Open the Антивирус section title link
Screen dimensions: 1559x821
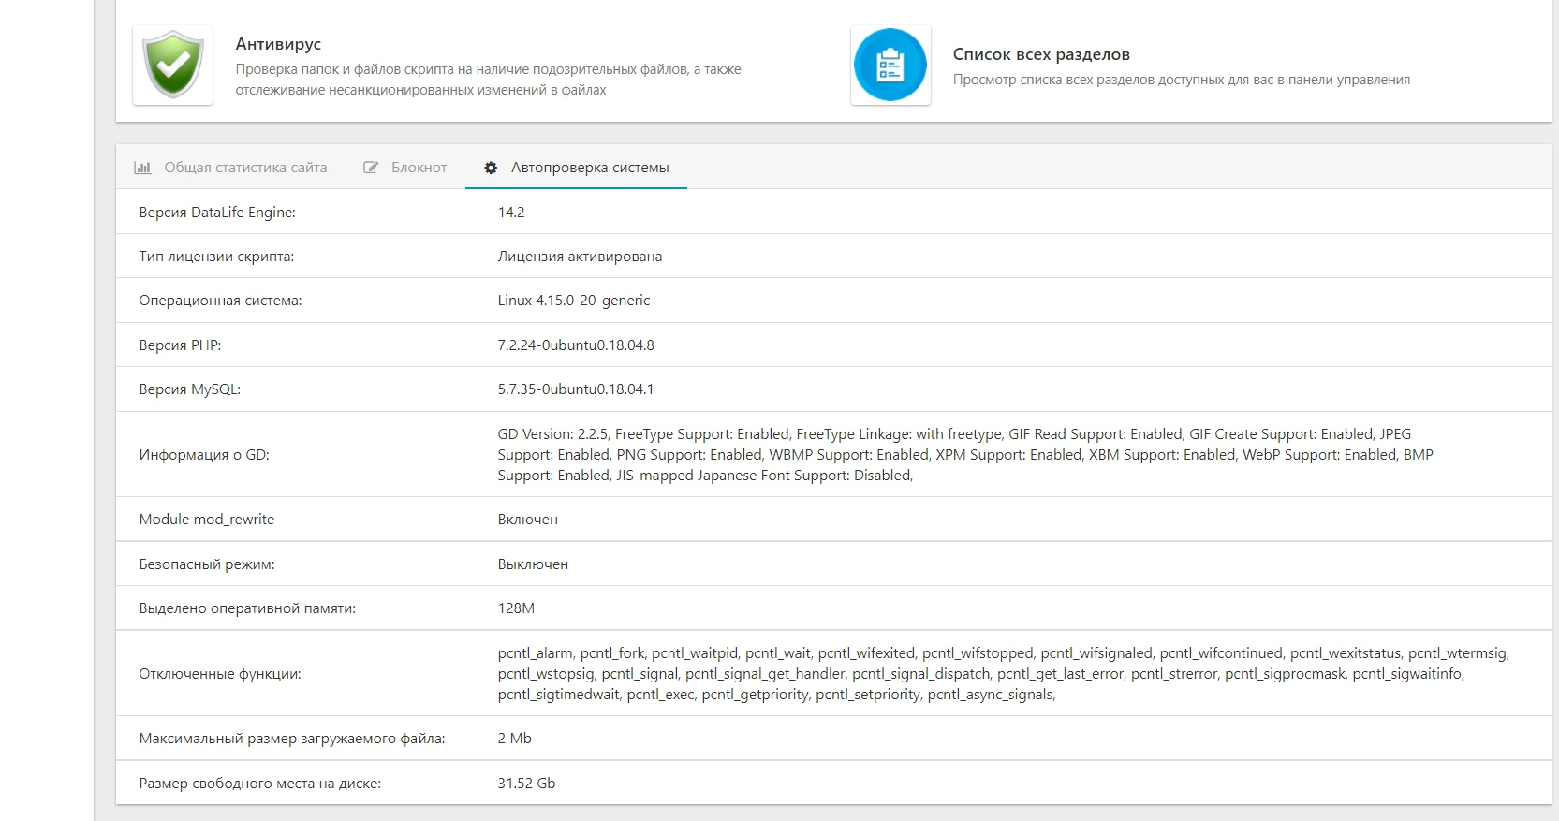[278, 44]
